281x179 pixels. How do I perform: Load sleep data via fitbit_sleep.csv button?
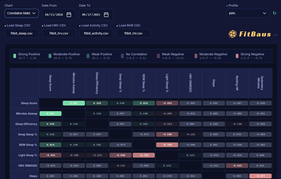[x=22, y=33]
